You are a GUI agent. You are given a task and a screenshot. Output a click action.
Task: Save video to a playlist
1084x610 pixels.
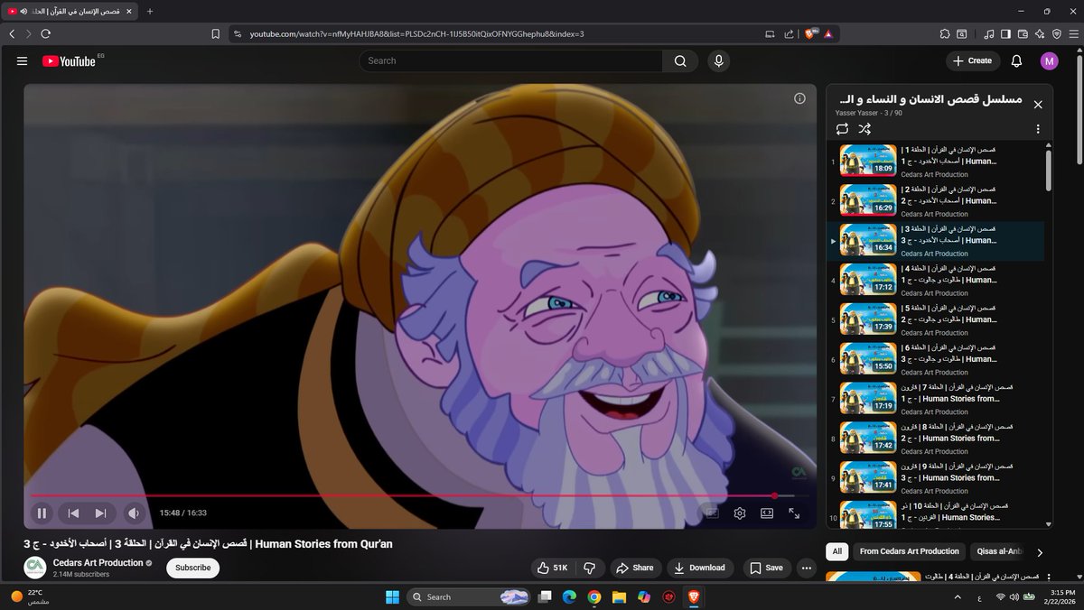766,568
